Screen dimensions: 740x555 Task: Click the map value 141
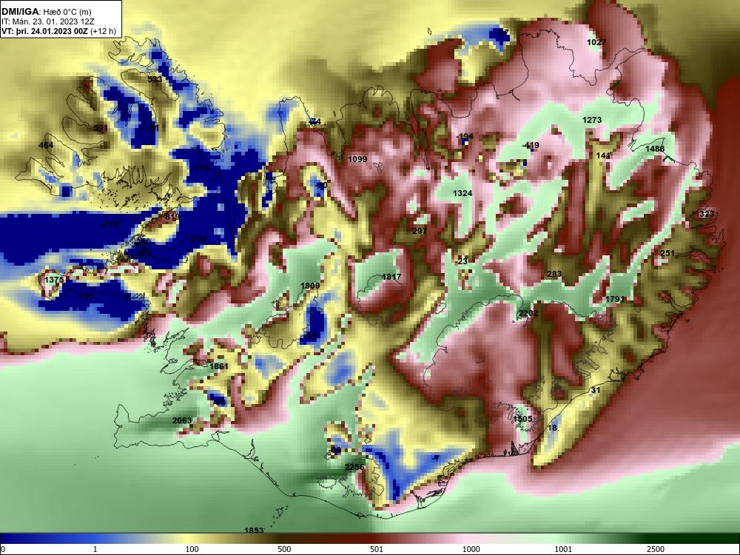pyautogui.click(x=603, y=155)
